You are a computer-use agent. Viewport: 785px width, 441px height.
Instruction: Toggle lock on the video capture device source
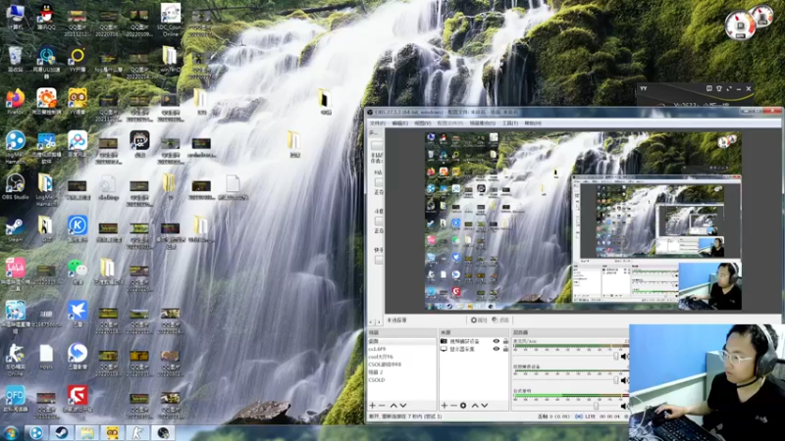coord(505,341)
